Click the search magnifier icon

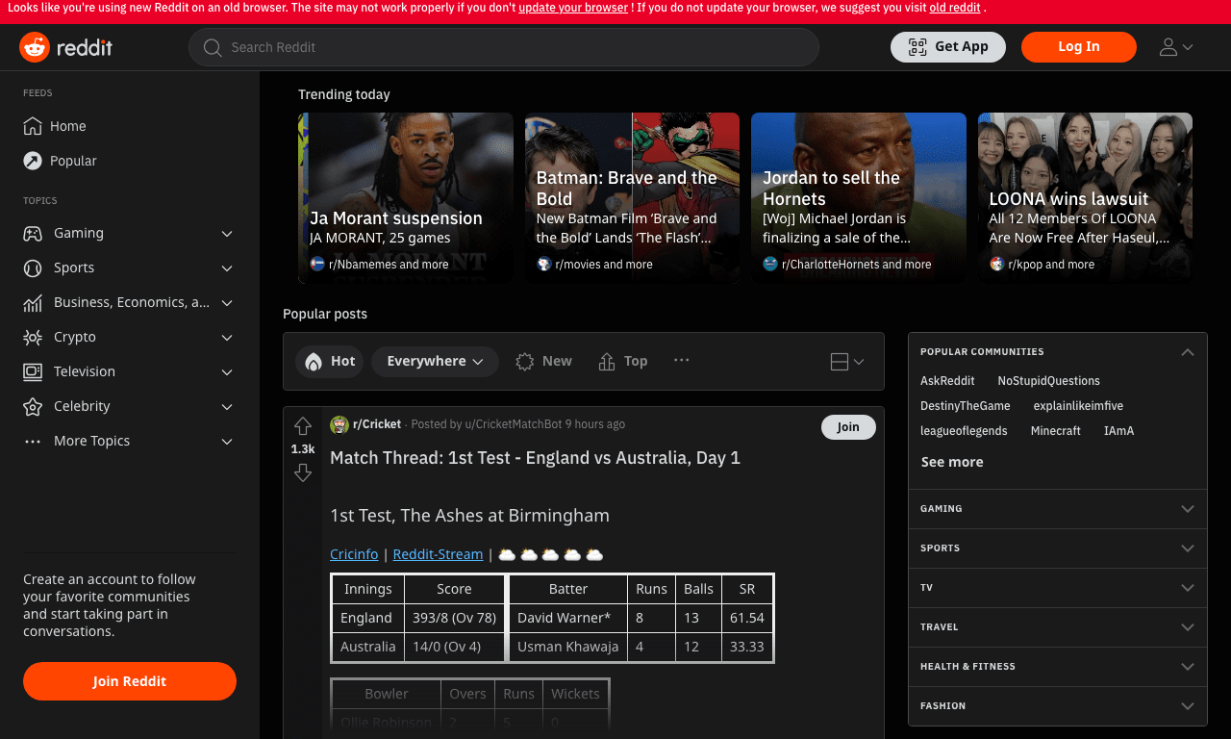click(x=213, y=47)
